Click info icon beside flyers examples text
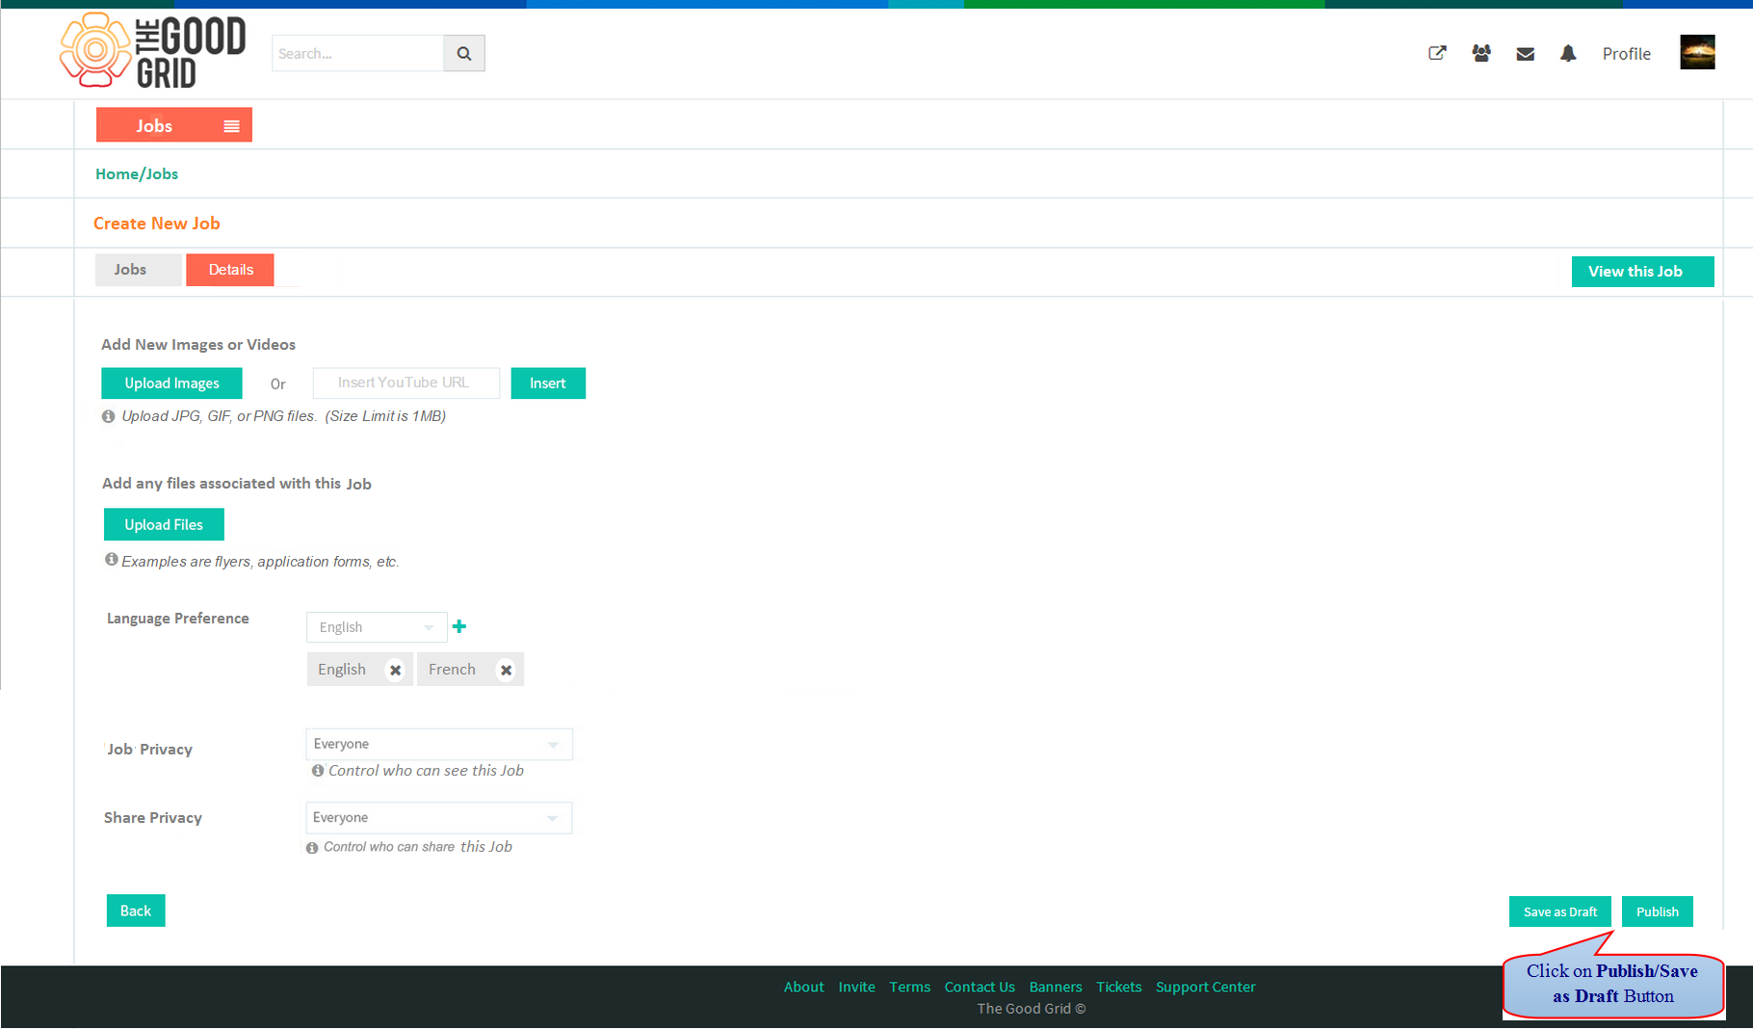The height and width of the screenshot is (1030, 1753). pyautogui.click(x=112, y=560)
